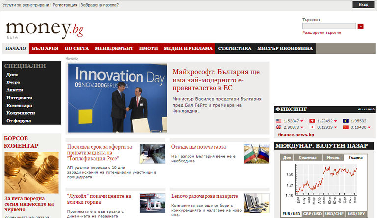This screenshot has height=218, width=377.
Task: Click the euro flag icon
Action: click(346, 121)
